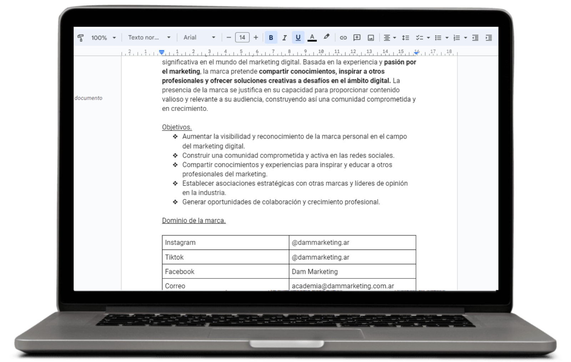This screenshot has width=571, height=362.
Task: Click the Correo table cell
Action: click(x=226, y=285)
